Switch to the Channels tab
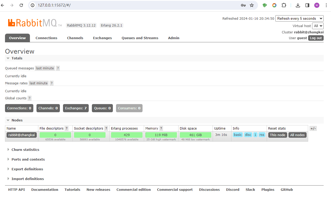This screenshot has width=331, height=205. click(x=75, y=38)
